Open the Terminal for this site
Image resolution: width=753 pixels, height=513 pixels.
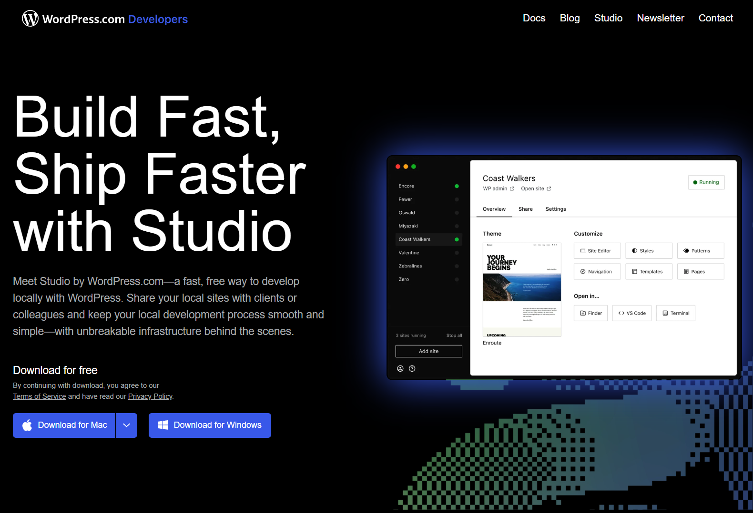[675, 313]
